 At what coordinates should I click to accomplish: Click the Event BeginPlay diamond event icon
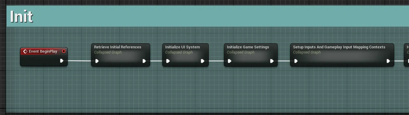(x=25, y=51)
